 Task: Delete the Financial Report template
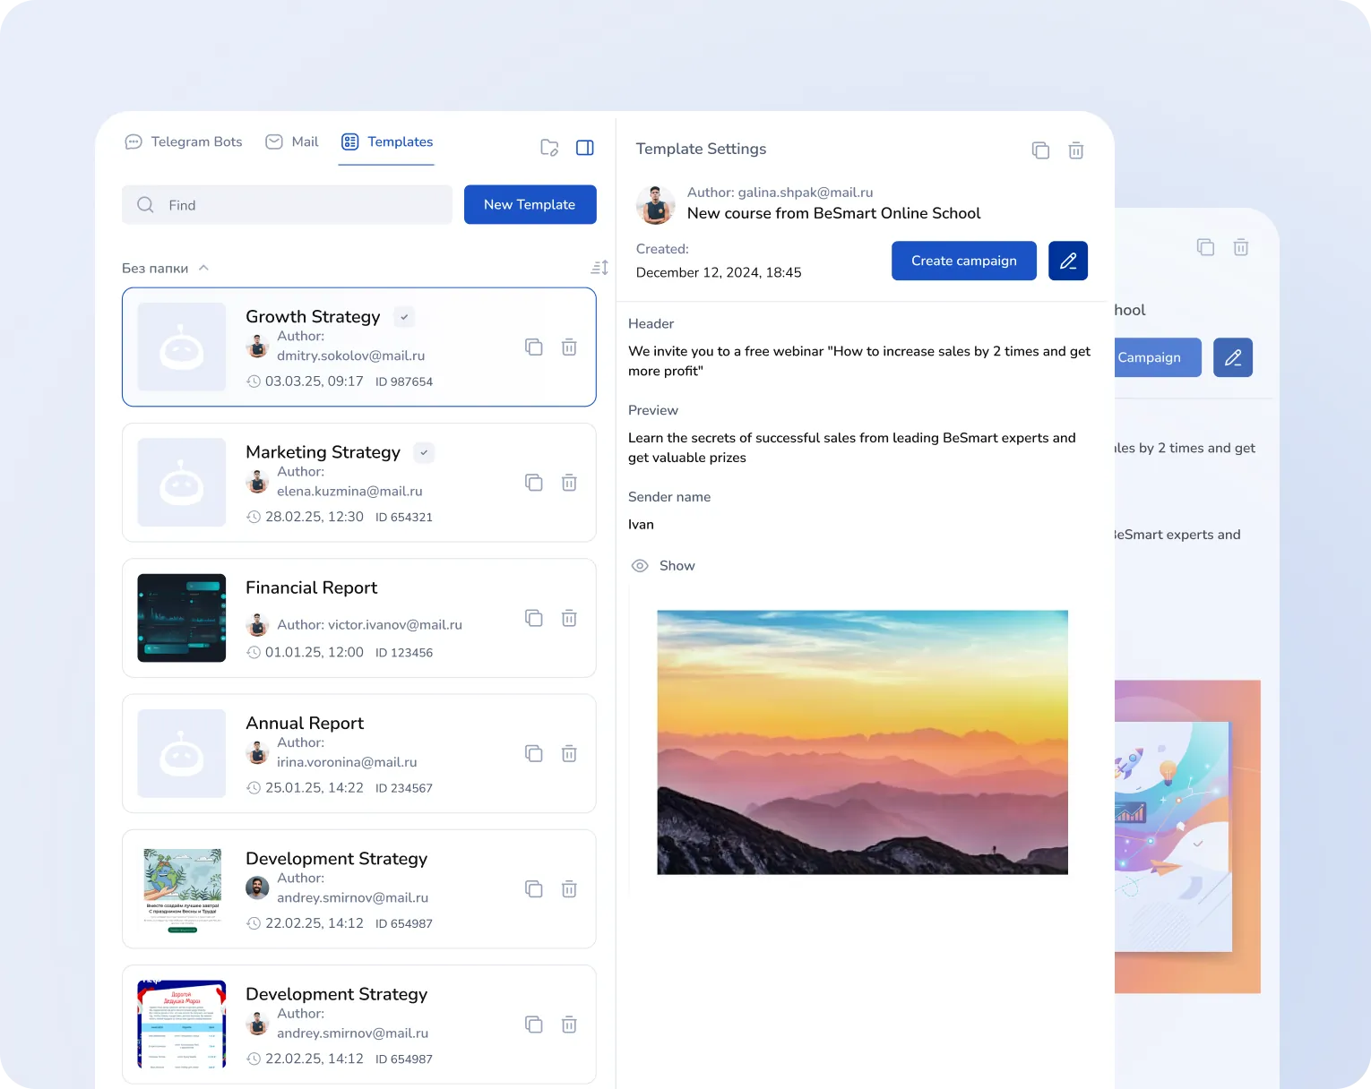[x=569, y=618]
